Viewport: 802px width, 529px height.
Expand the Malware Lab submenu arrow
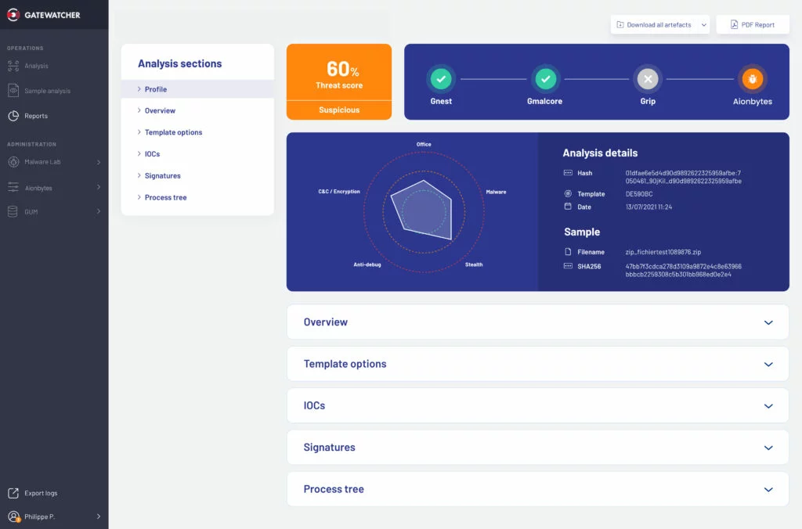click(99, 162)
